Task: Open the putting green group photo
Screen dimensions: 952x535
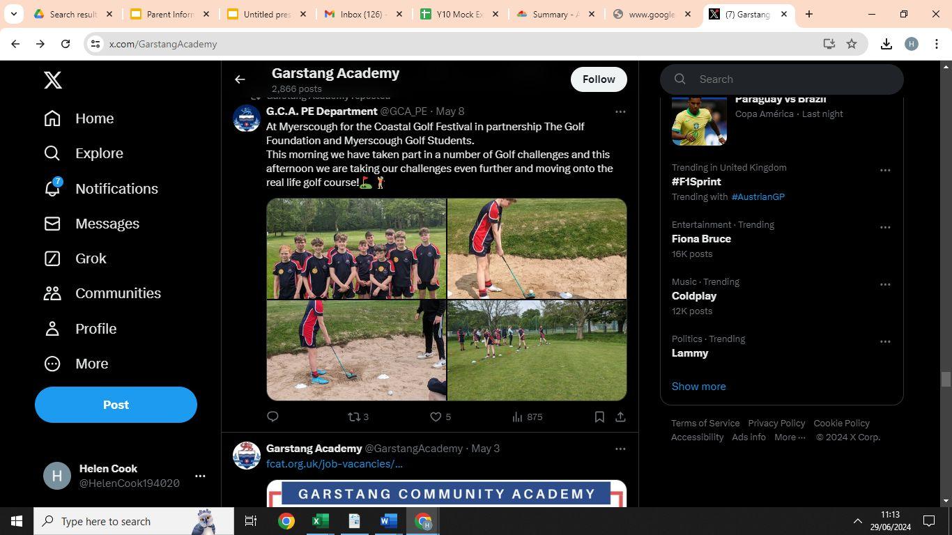Action: coord(537,350)
